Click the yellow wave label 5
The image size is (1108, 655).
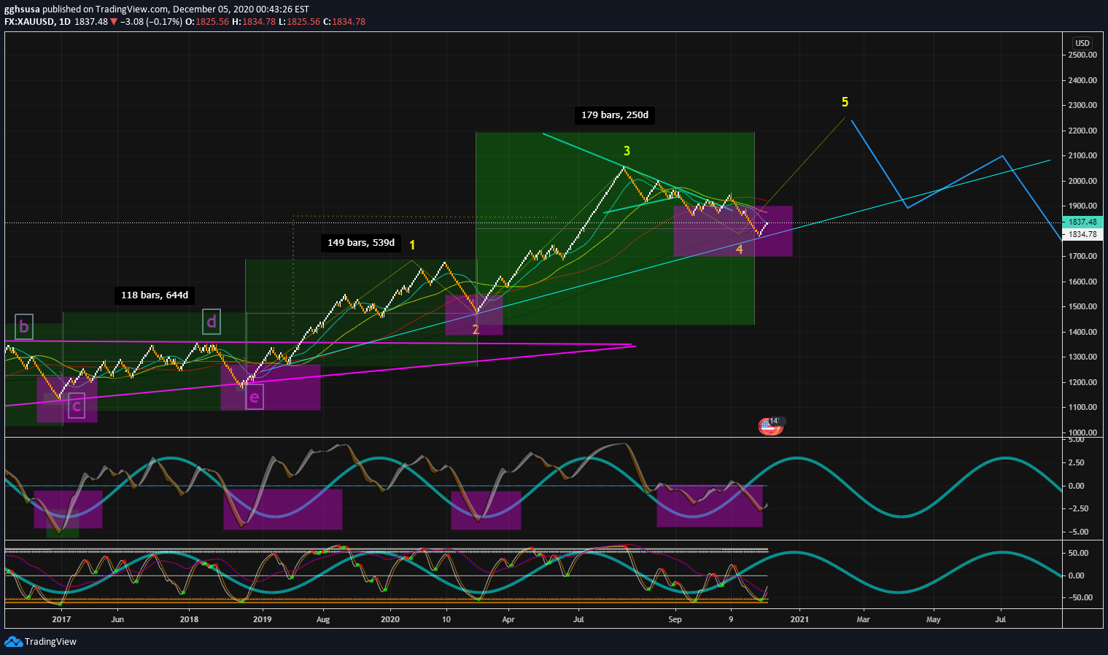point(845,102)
